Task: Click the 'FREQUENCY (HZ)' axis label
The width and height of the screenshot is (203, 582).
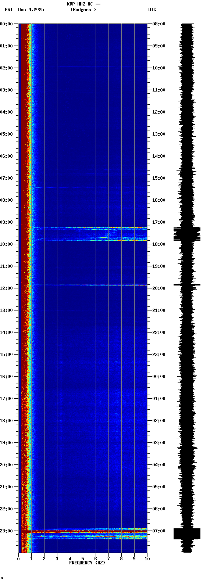Action: click(x=87, y=563)
